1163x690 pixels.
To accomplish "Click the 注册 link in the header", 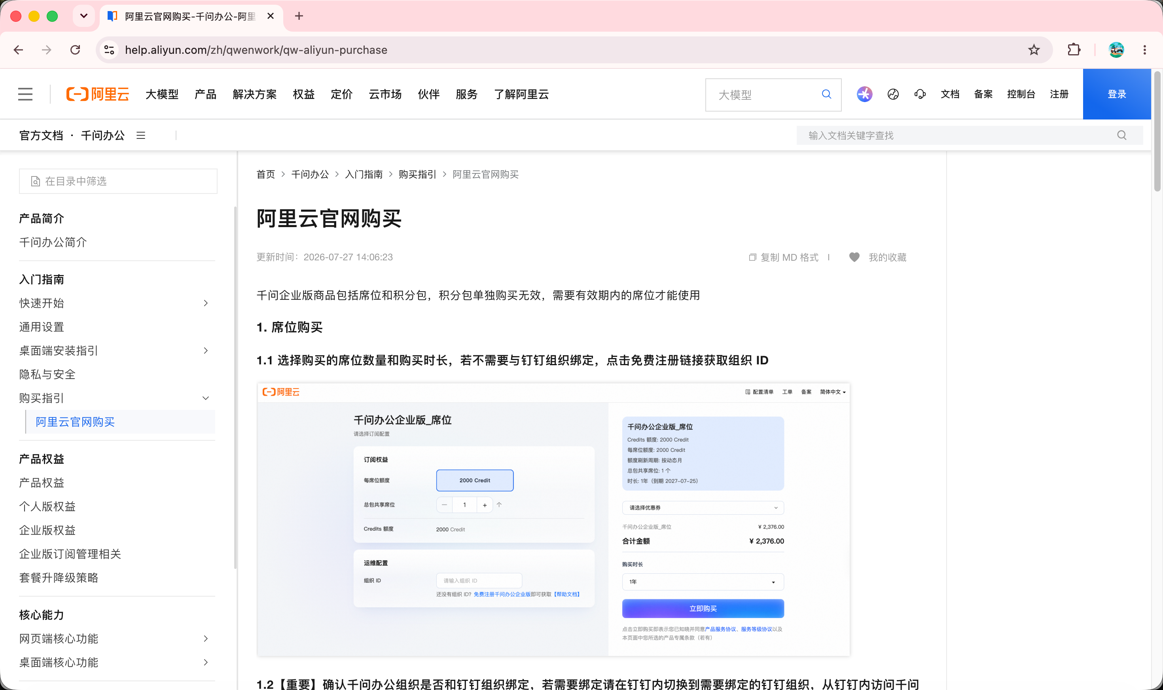I will coord(1059,95).
